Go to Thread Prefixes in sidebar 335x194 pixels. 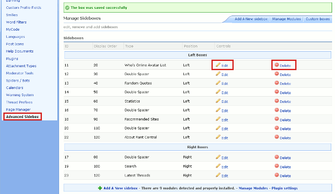[19, 102]
